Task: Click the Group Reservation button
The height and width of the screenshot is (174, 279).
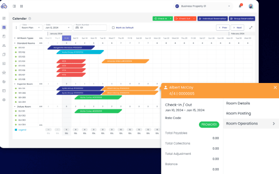Action: [x=242, y=18]
